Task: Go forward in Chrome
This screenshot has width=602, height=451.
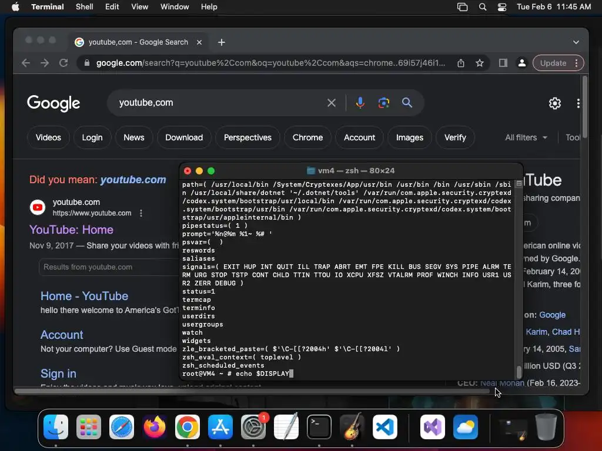Action: 45,63
